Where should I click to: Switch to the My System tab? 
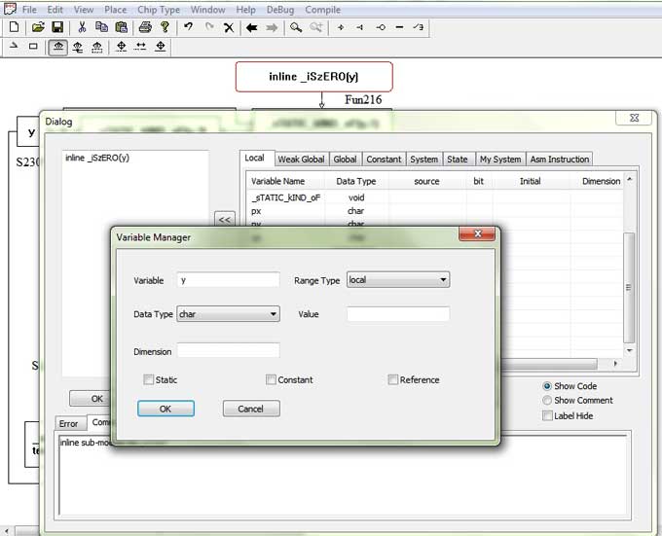[500, 159]
